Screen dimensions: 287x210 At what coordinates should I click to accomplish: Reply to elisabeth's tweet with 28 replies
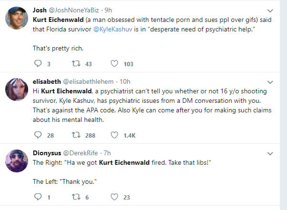point(38,135)
